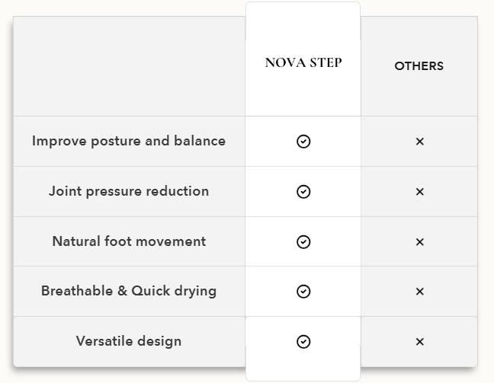Click the Joint pressure reduction label
This screenshot has height=383, width=494.
click(129, 191)
